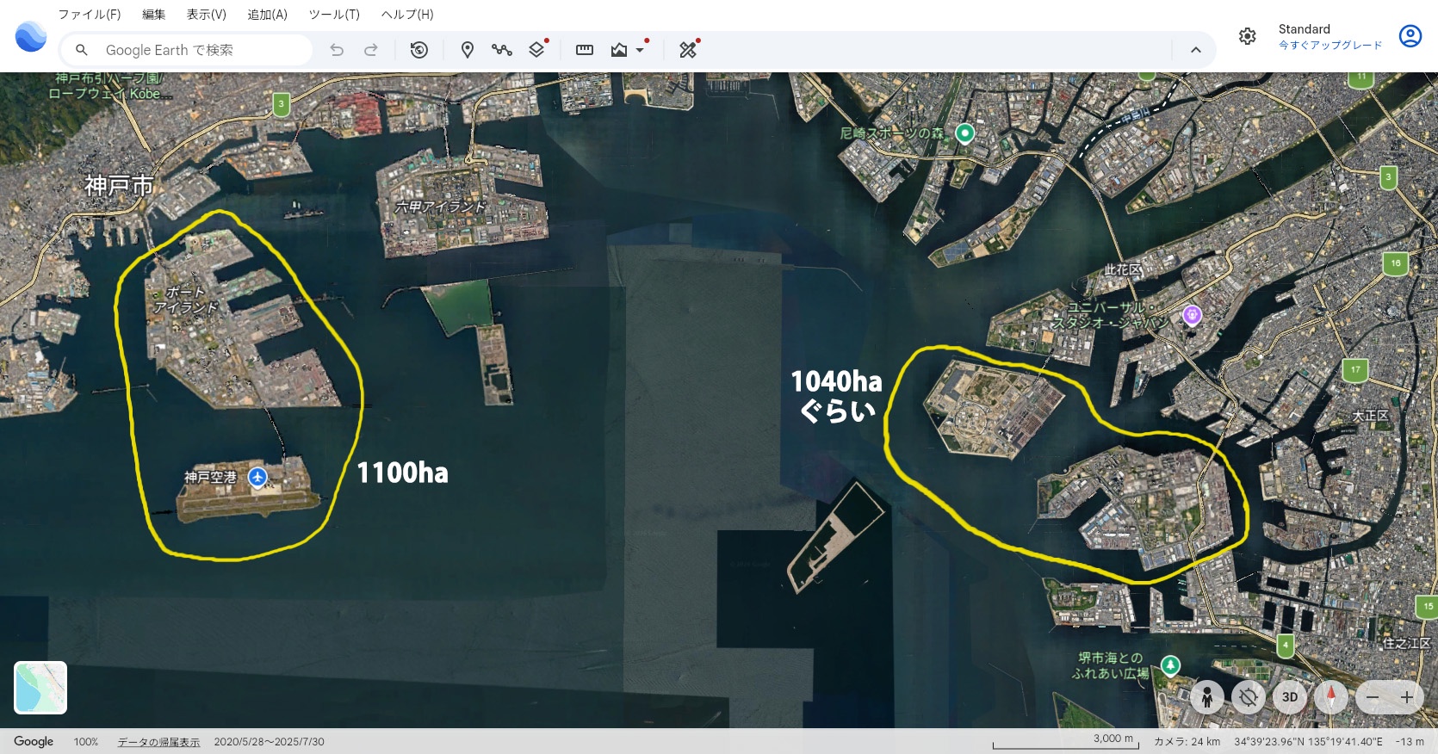
Task: Toggle the rotation lock button
Action: click(1248, 697)
